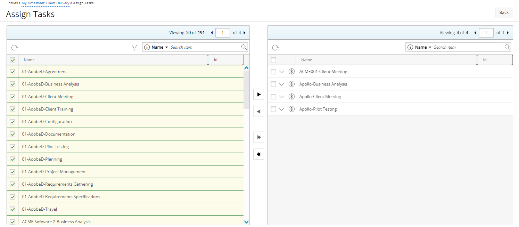Click the left panel Search item field

(205, 47)
